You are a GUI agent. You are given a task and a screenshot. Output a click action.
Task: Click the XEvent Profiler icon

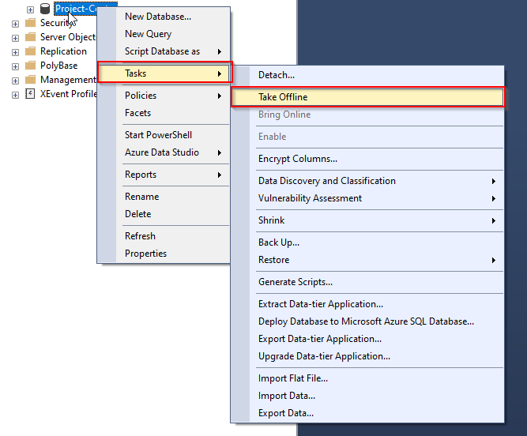[30, 94]
